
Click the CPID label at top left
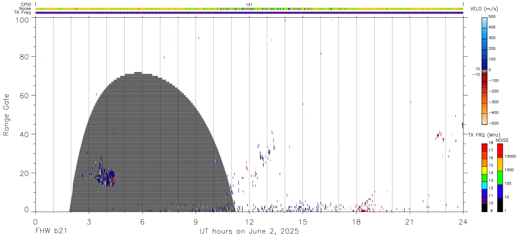(x=25, y=5)
